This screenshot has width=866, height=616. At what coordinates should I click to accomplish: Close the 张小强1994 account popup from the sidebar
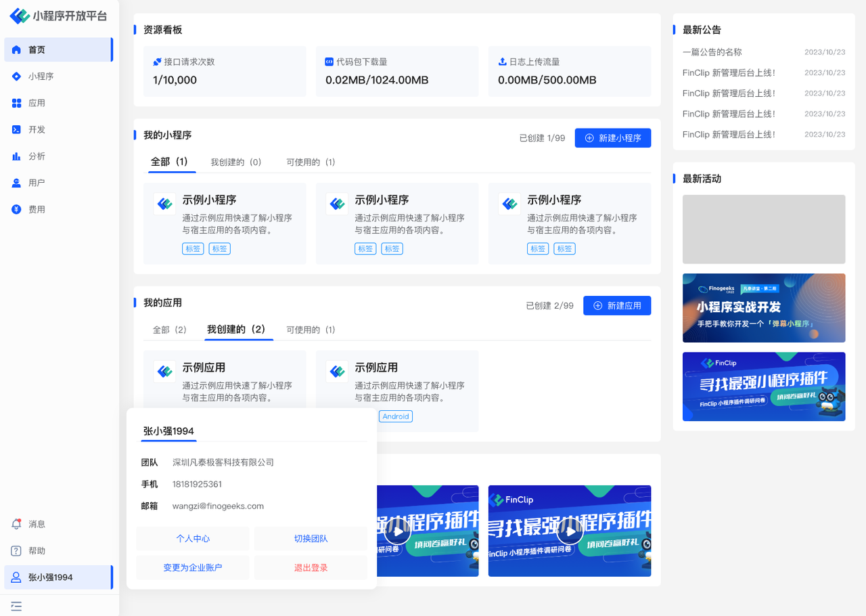pyautogui.click(x=58, y=577)
